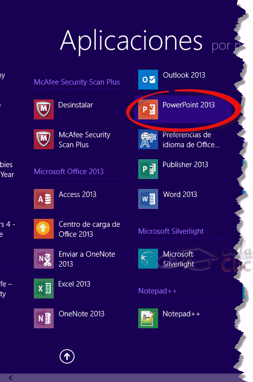Click the 'PowerPoint 2013' text label

point(189,105)
